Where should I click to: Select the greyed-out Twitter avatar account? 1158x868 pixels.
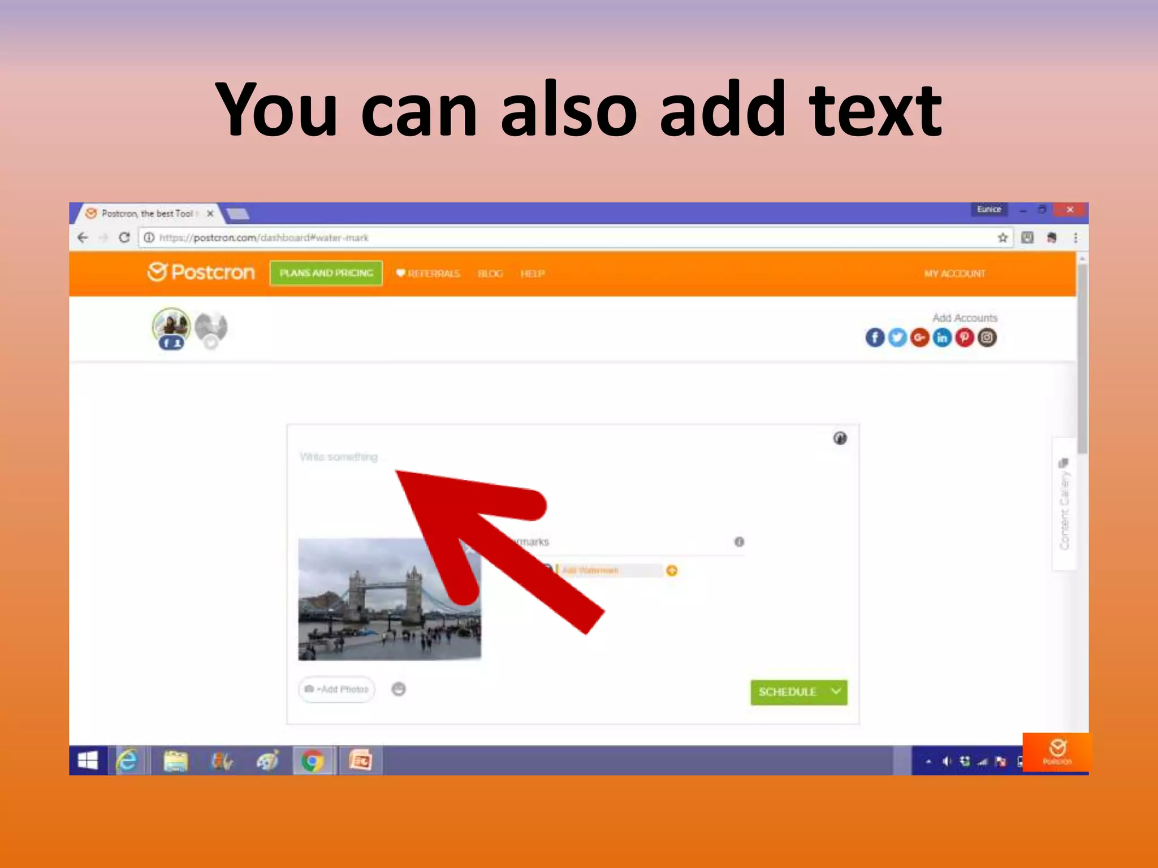tap(211, 329)
